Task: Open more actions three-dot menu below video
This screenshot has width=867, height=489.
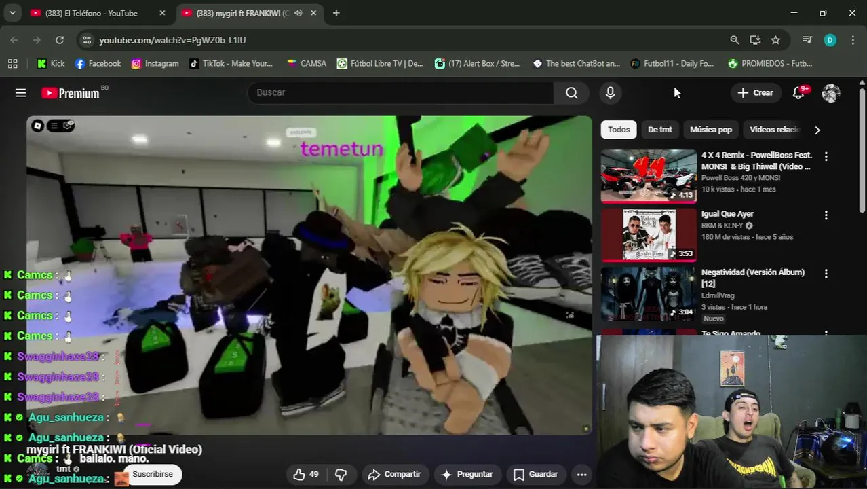Action: pos(581,474)
